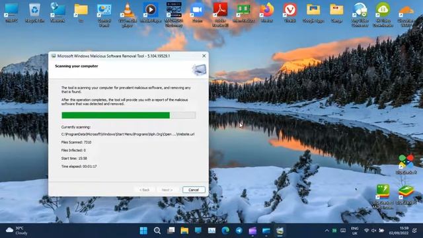The height and width of the screenshot is (238, 423).
Task: Click the 'Start time: 15:58' text
Action: [x=74, y=158]
